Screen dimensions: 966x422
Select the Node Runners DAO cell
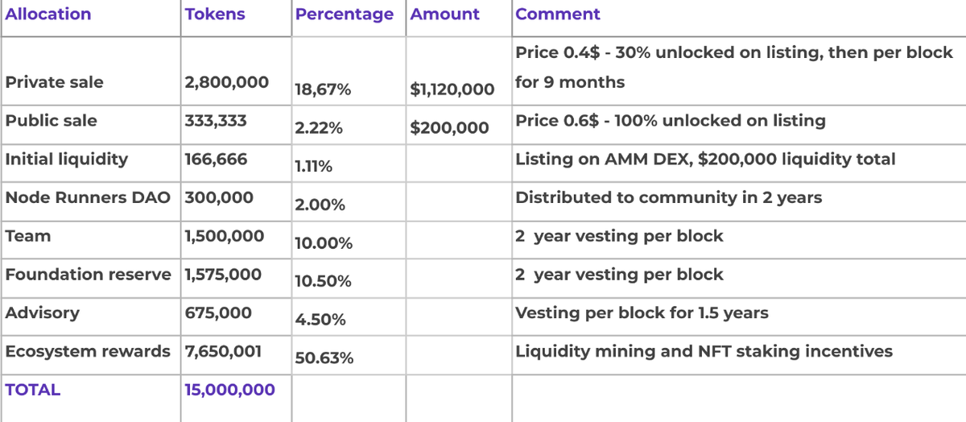point(88,197)
